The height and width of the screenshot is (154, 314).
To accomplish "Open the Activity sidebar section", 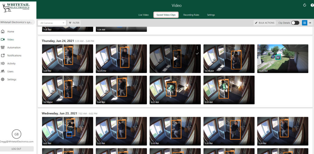I will (11, 63).
